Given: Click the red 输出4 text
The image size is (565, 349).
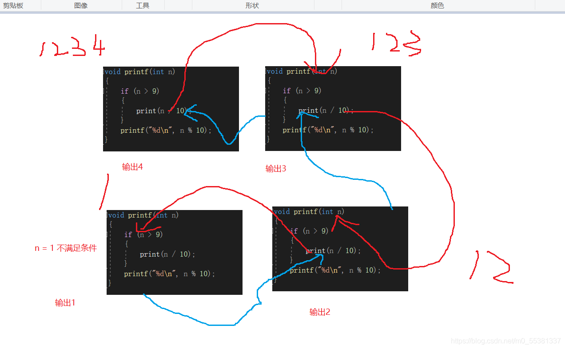Looking at the screenshot, I should click(x=132, y=167).
